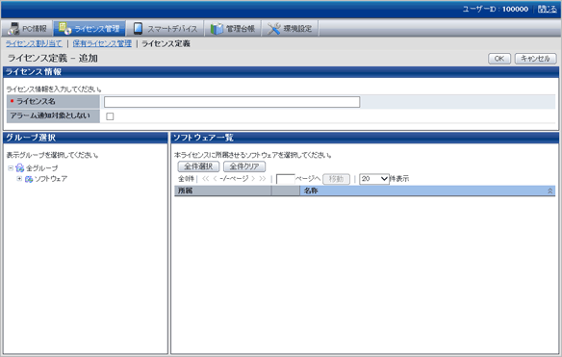Select the ライセンス定義 submenu item
The width and height of the screenshot is (562, 357).
coord(166,43)
